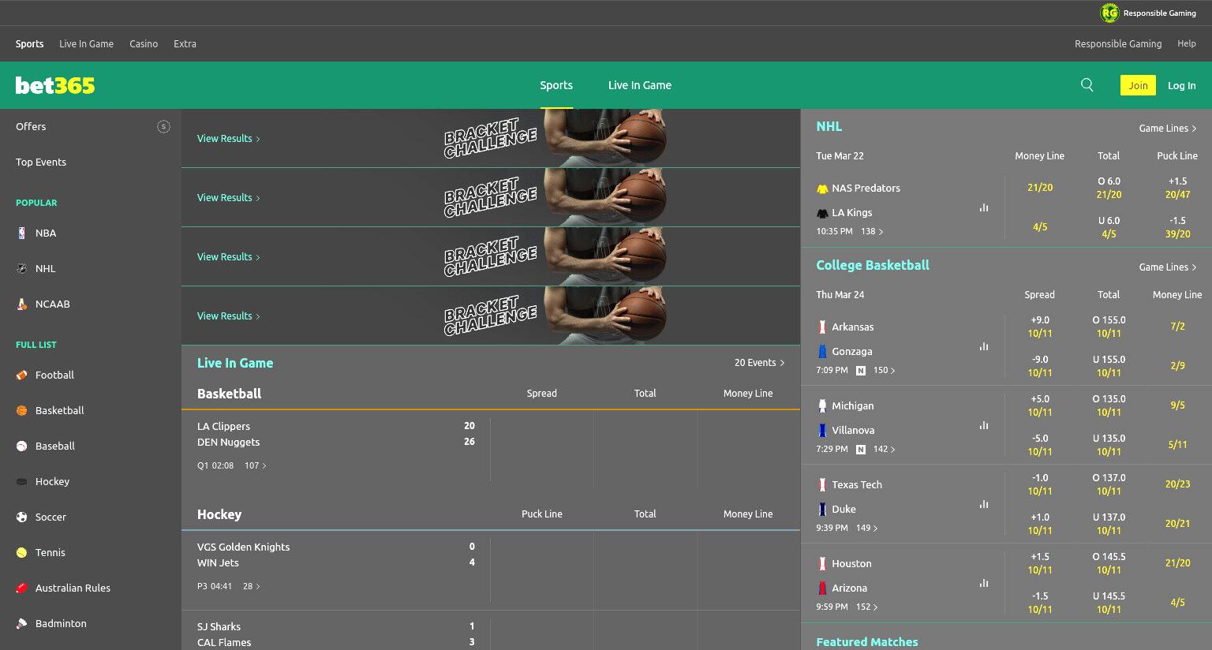Click the Responsible Gaming RG badge icon
Image resolution: width=1212 pixels, height=650 pixels.
click(1109, 13)
